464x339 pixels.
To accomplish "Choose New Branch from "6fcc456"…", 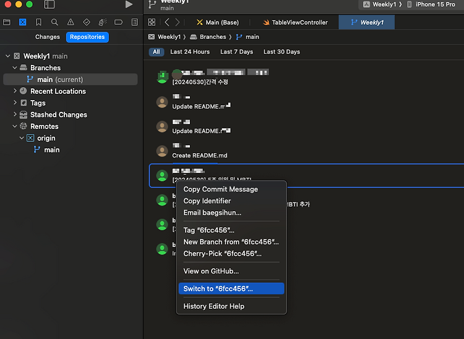I will pyautogui.click(x=231, y=242).
